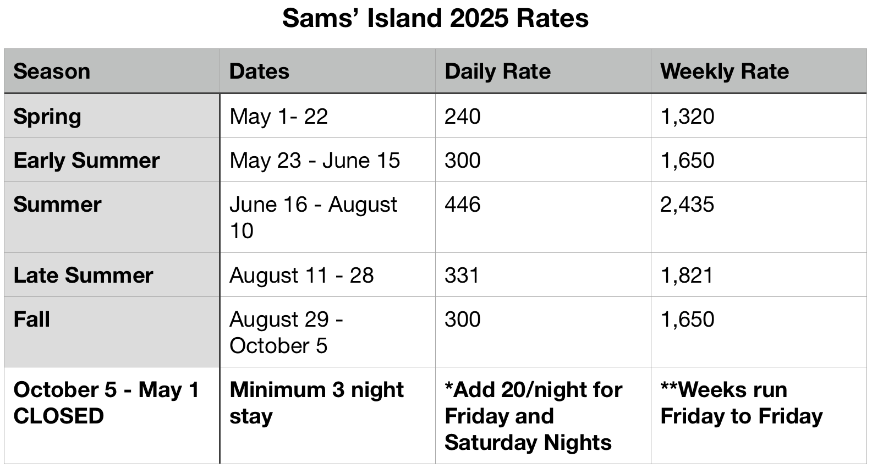The height and width of the screenshot is (468, 872).
Task: Click the Sams' Island 2025 Rates title
Action: [x=435, y=18]
